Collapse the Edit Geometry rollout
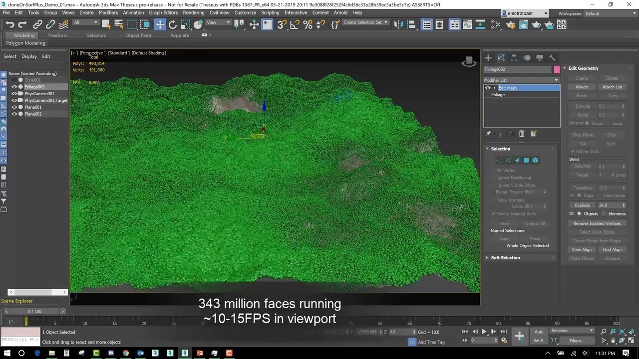 [x=583, y=68]
